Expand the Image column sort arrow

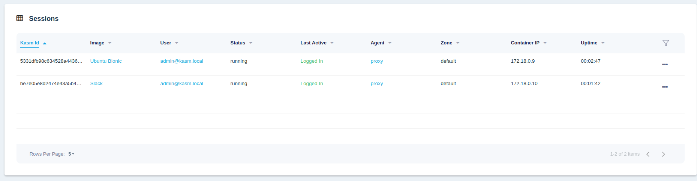point(110,43)
